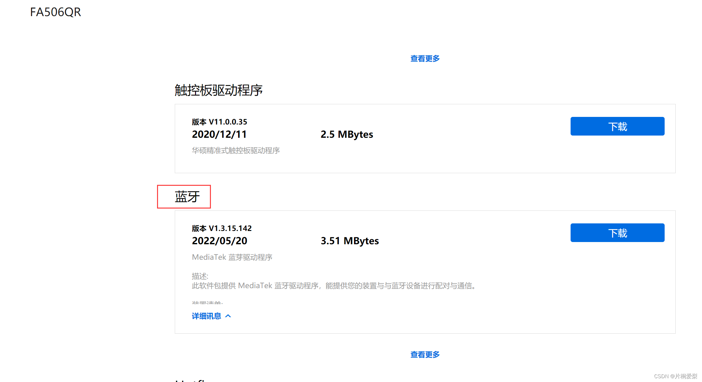Screen dimensions: 702x382
Task: Click the 描述: label in the Bluetooth card
Action: (x=200, y=276)
